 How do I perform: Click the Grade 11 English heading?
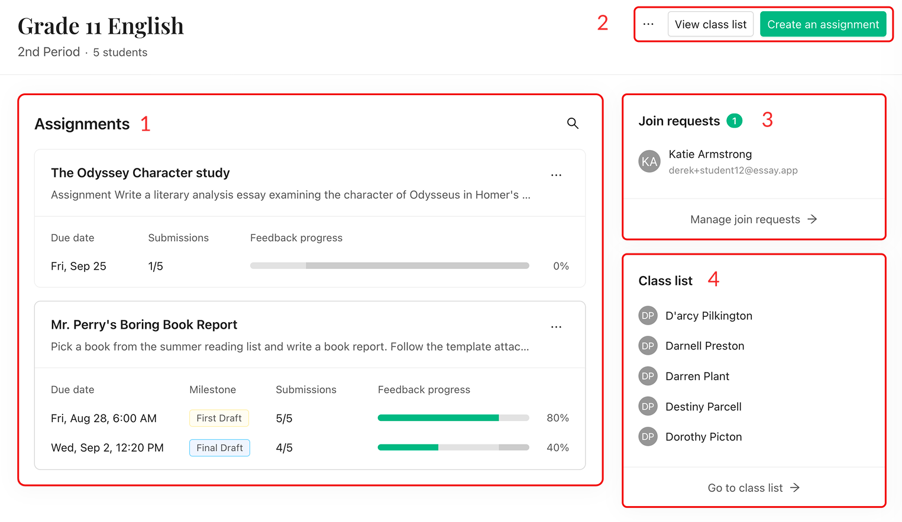pyautogui.click(x=101, y=26)
